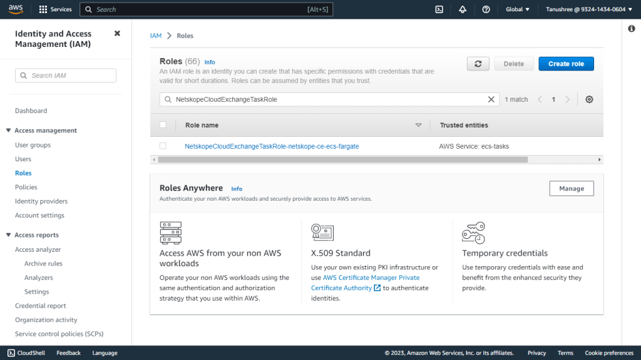Go to next page of roles
Screen dimensions: 641x360
(x=567, y=99)
